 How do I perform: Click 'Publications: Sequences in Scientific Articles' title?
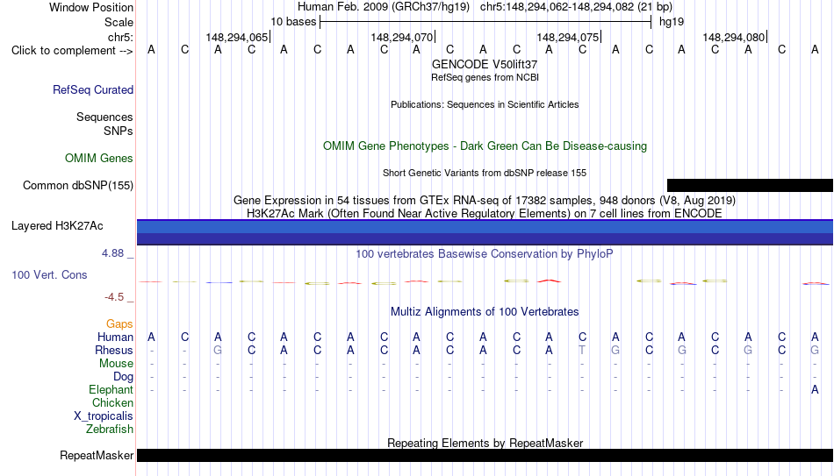485,104
